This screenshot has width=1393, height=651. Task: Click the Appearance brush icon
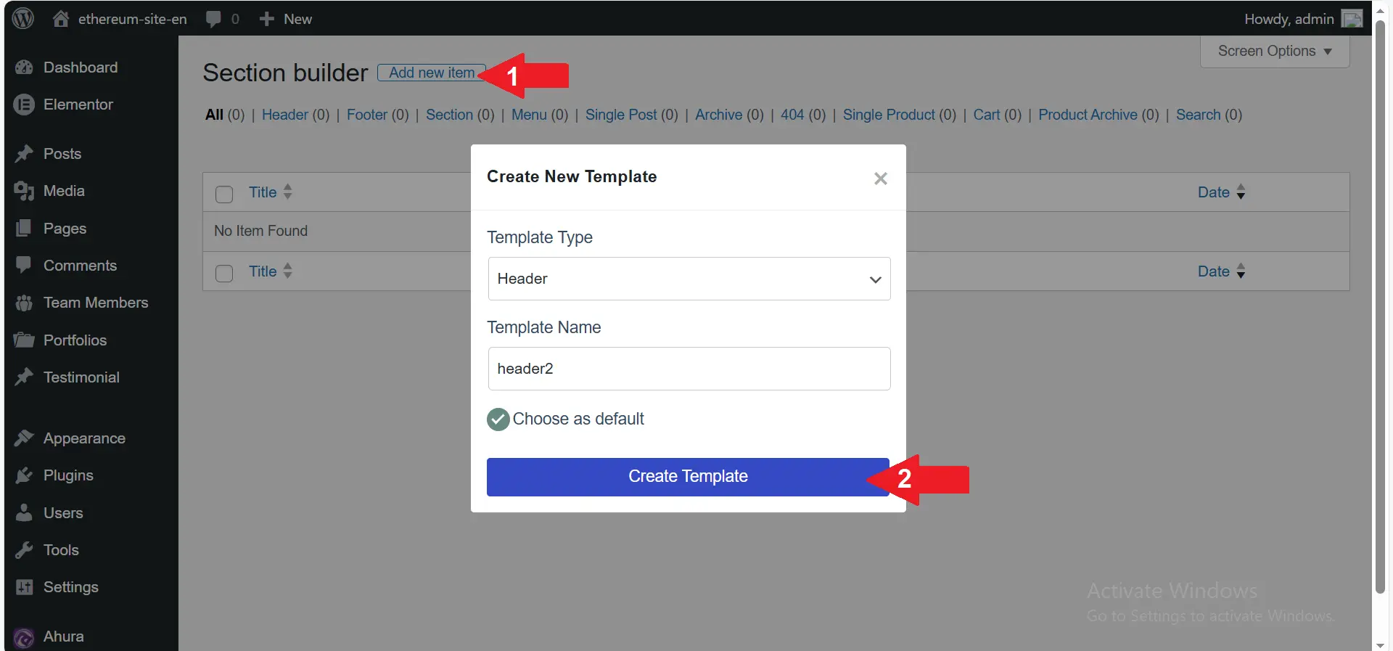24,438
